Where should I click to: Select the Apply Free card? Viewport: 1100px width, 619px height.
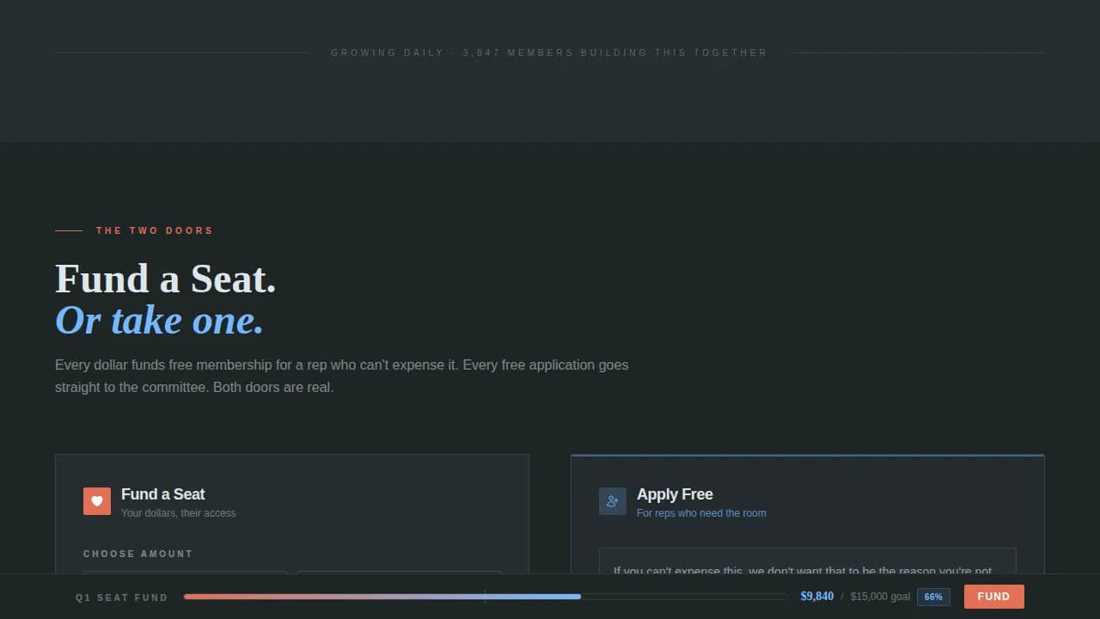[808, 516]
